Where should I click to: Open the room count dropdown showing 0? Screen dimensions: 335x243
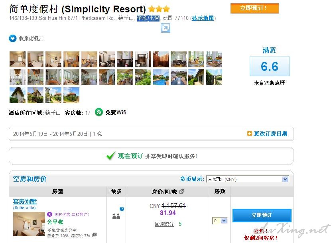tap(220, 221)
